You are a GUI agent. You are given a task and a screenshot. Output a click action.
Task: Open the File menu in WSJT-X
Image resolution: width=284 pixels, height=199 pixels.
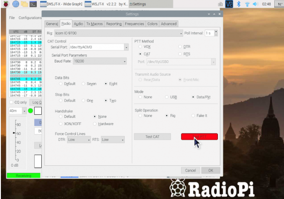[12, 18]
